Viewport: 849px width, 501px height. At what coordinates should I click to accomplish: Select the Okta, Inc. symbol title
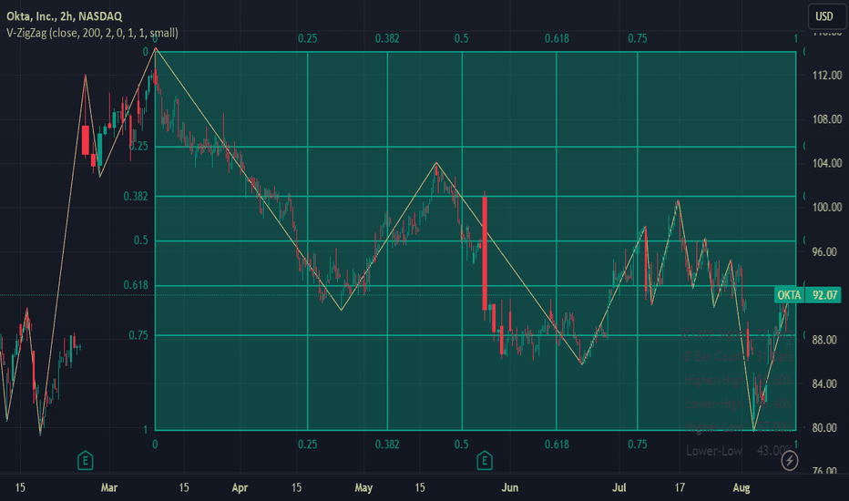(x=64, y=16)
